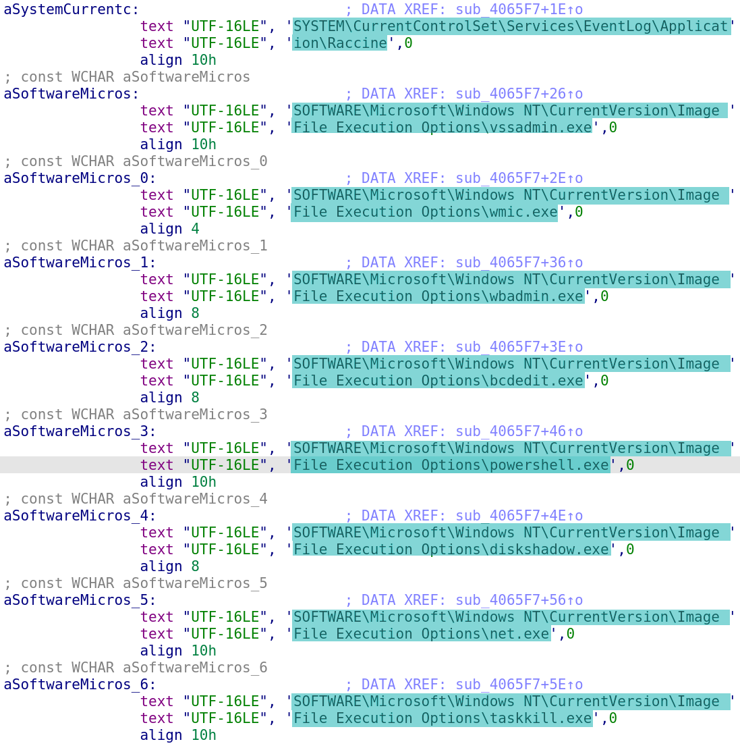Follow the sub_4065F7+36 data xref

click(x=519, y=263)
